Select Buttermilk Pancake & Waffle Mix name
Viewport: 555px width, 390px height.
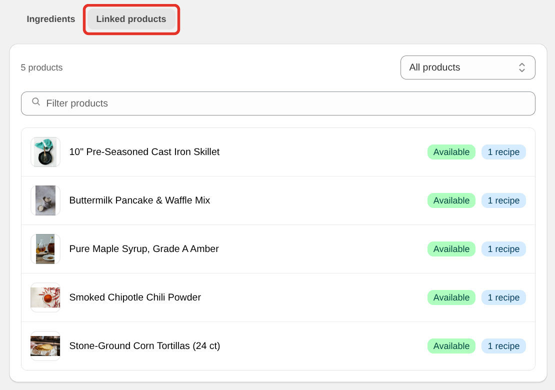click(140, 200)
